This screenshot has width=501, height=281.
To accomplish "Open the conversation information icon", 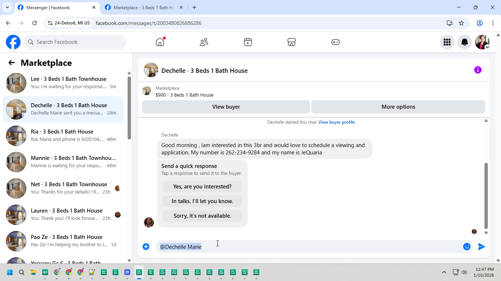I will point(478,70).
